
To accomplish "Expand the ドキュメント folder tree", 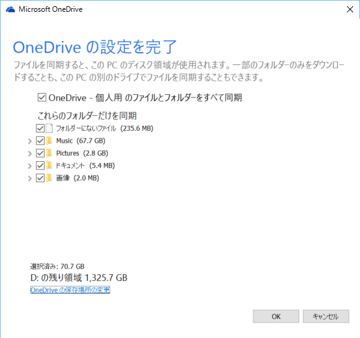I will pos(30,166).
